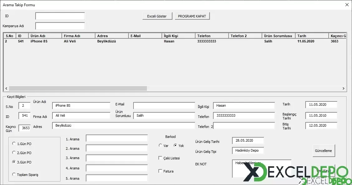Click the record ID field showing 541
The width and height of the screenshot is (352, 185).
click(x=24, y=115)
